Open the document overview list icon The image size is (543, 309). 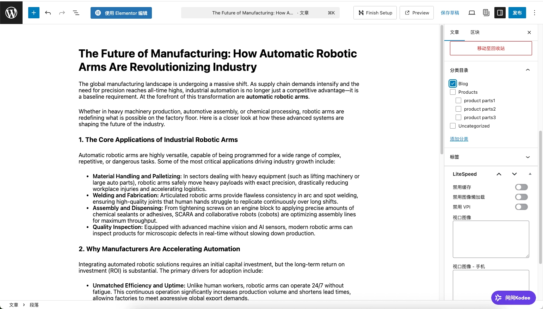[x=76, y=13]
